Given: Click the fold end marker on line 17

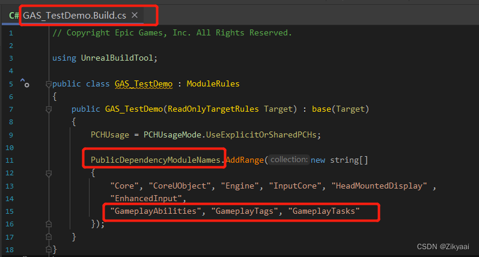Looking at the screenshot, I should click(49, 237).
